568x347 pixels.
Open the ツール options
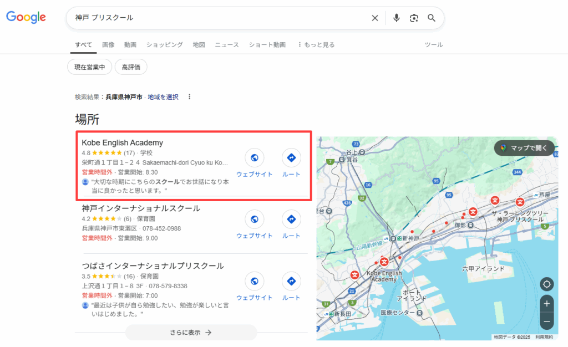(x=434, y=45)
